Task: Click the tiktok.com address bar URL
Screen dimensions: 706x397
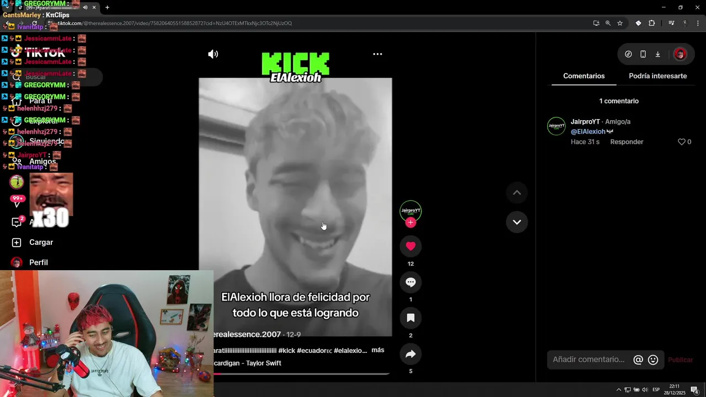Action: coord(174,23)
